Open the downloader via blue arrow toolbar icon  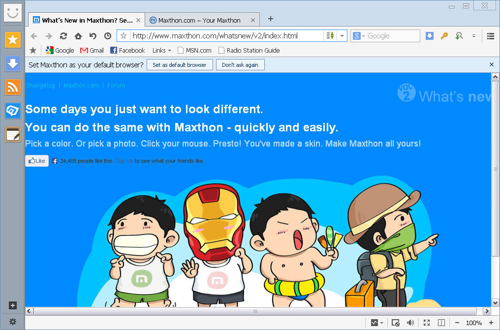431,35
